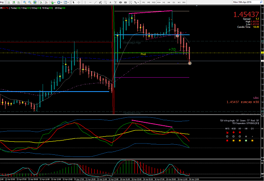Switch to the M1 timeframe
This screenshot has width=264, height=181.
coord(144,3)
